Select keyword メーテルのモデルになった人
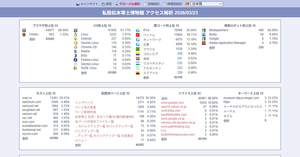Screen dimensions: 300x157 (x=243, y=107)
